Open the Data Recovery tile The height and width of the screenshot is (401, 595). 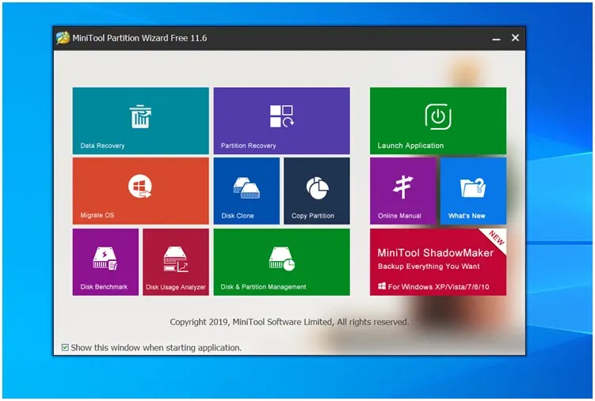pos(140,121)
